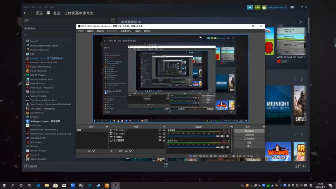This screenshot has height=189, width=336.
Task: Click the Steam announcements icon in top bar
Action: pos(250,7)
